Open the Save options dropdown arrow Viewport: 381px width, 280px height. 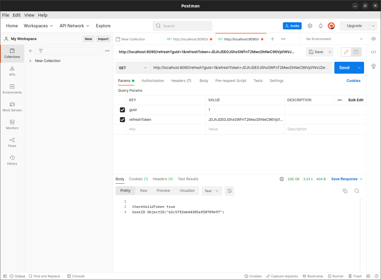point(330,52)
